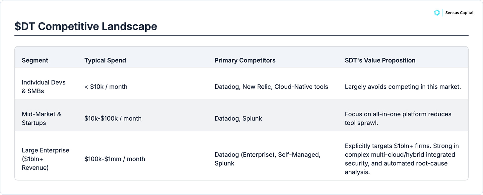Click the Sensus Capital hexagon logo icon
This screenshot has width=483, height=195.
coord(437,13)
